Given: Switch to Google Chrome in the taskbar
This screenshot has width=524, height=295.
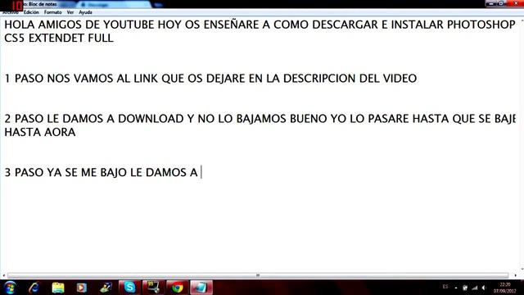Looking at the screenshot, I should 178,288.
